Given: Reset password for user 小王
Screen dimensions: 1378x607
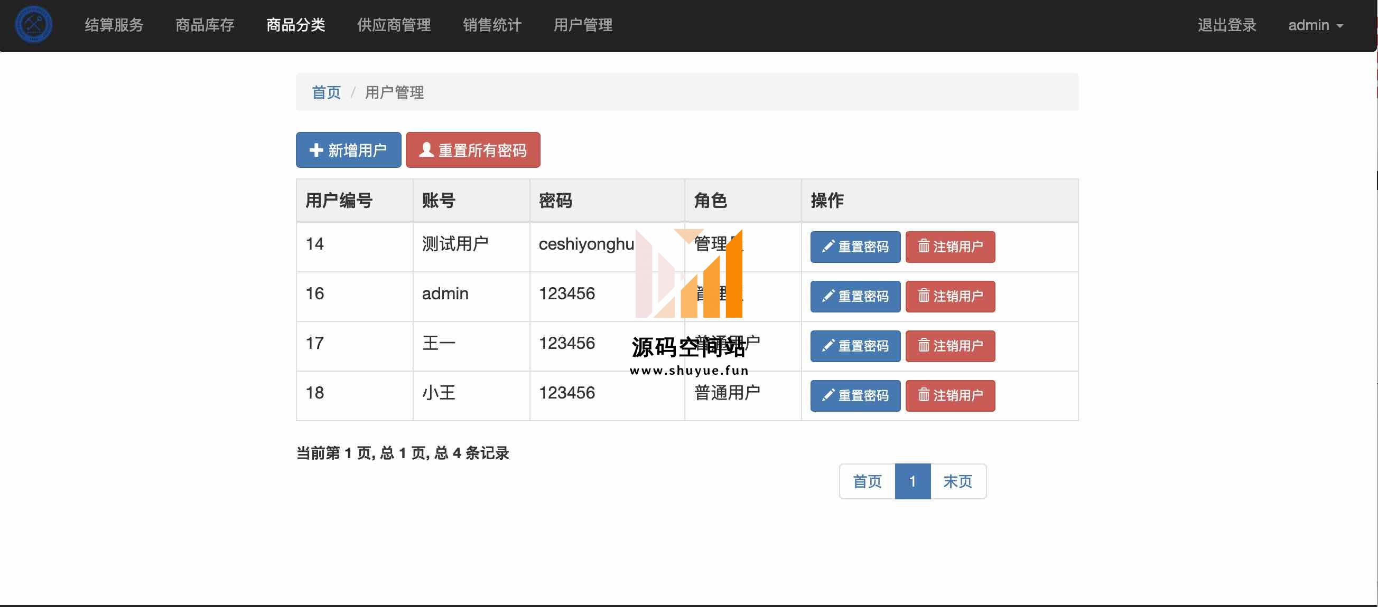Looking at the screenshot, I should coord(855,396).
